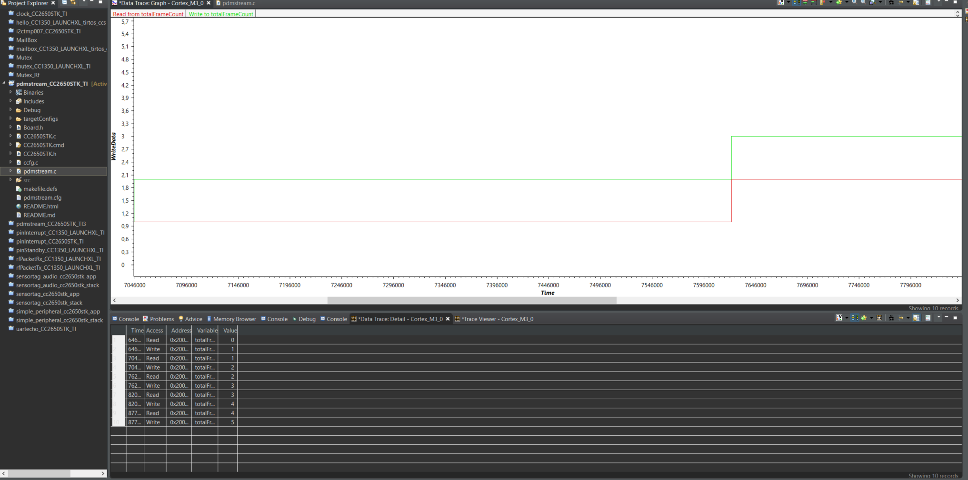This screenshot has width=968, height=480.
Task: Open the Memory Browser tab
Action: tap(231, 319)
